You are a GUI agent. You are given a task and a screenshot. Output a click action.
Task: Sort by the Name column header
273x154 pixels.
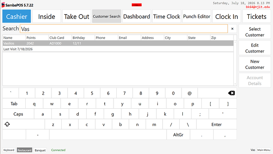[14, 37]
